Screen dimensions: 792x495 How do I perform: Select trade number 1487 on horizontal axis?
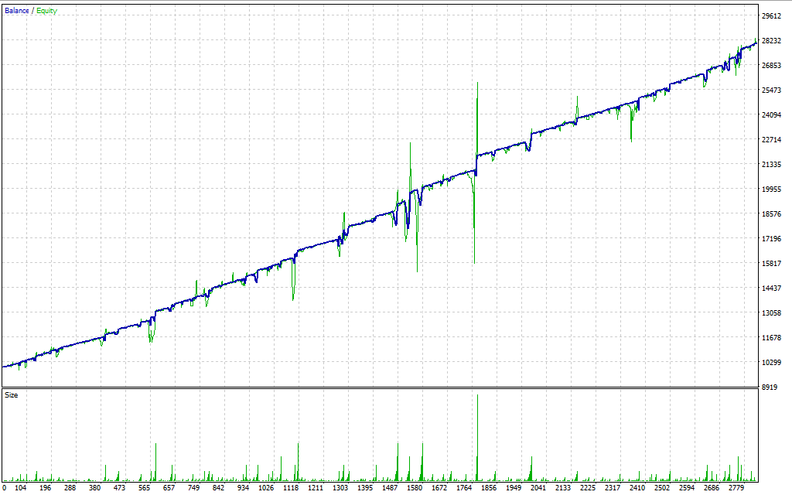389,489
